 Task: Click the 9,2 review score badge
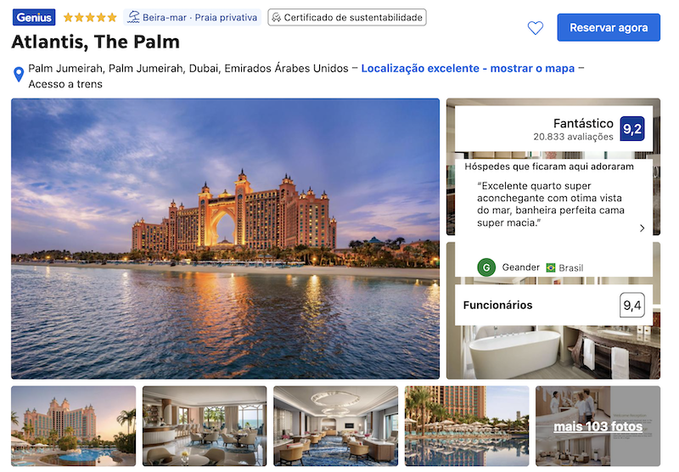631,128
